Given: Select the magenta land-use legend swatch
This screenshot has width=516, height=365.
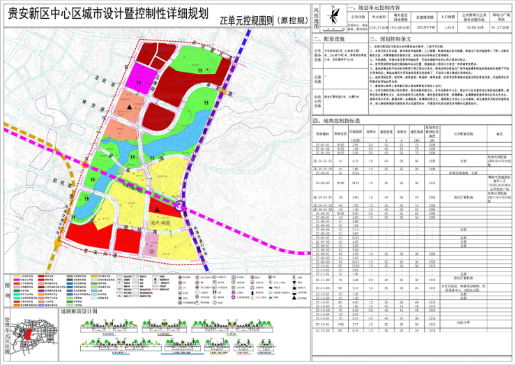Looking at the screenshot, I should click(x=17, y=280).
